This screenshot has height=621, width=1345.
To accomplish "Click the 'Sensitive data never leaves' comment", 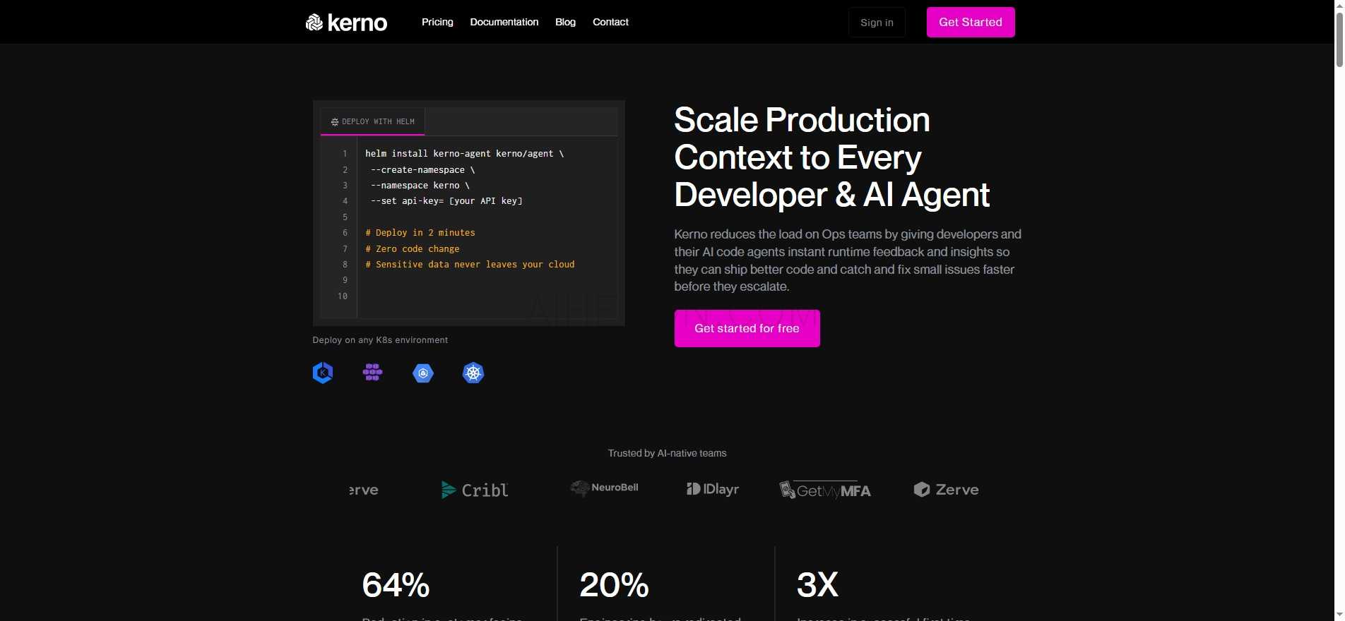I will [x=470, y=265].
